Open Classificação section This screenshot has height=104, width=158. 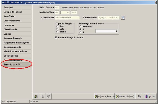[17, 29]
